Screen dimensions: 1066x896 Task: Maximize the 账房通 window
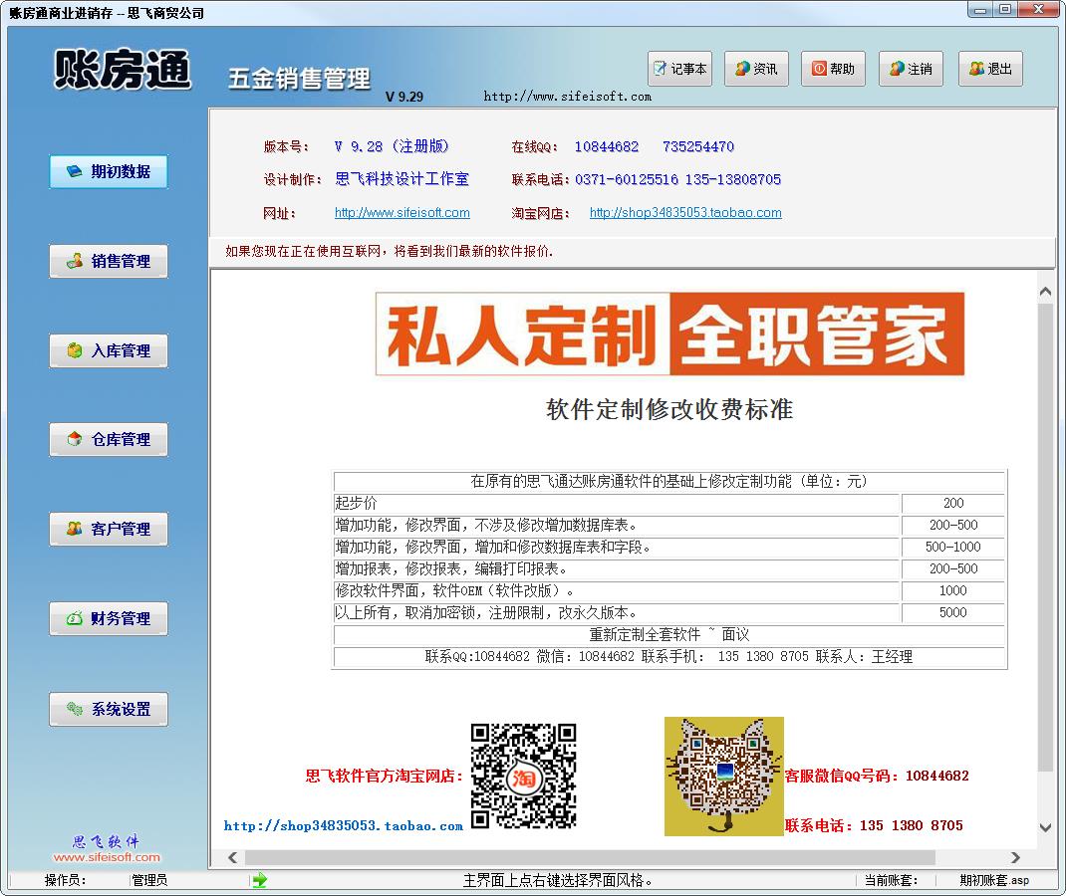[1004, 10]
